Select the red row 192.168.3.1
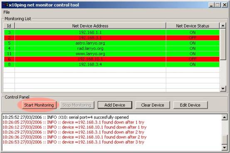This screenshot has width=230, height=153. 111,38
